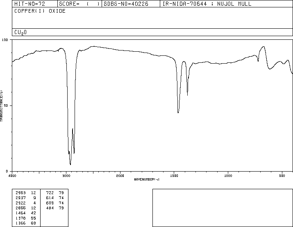Click the 2000 wavenumber axis label
This screenshot has width=293, height=227.
pos(120,176)
